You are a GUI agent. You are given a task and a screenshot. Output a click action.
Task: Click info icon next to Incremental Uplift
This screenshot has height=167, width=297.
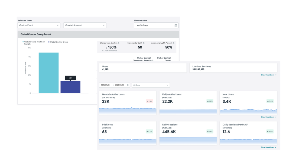pyautogui.click(x=144, y=43)
